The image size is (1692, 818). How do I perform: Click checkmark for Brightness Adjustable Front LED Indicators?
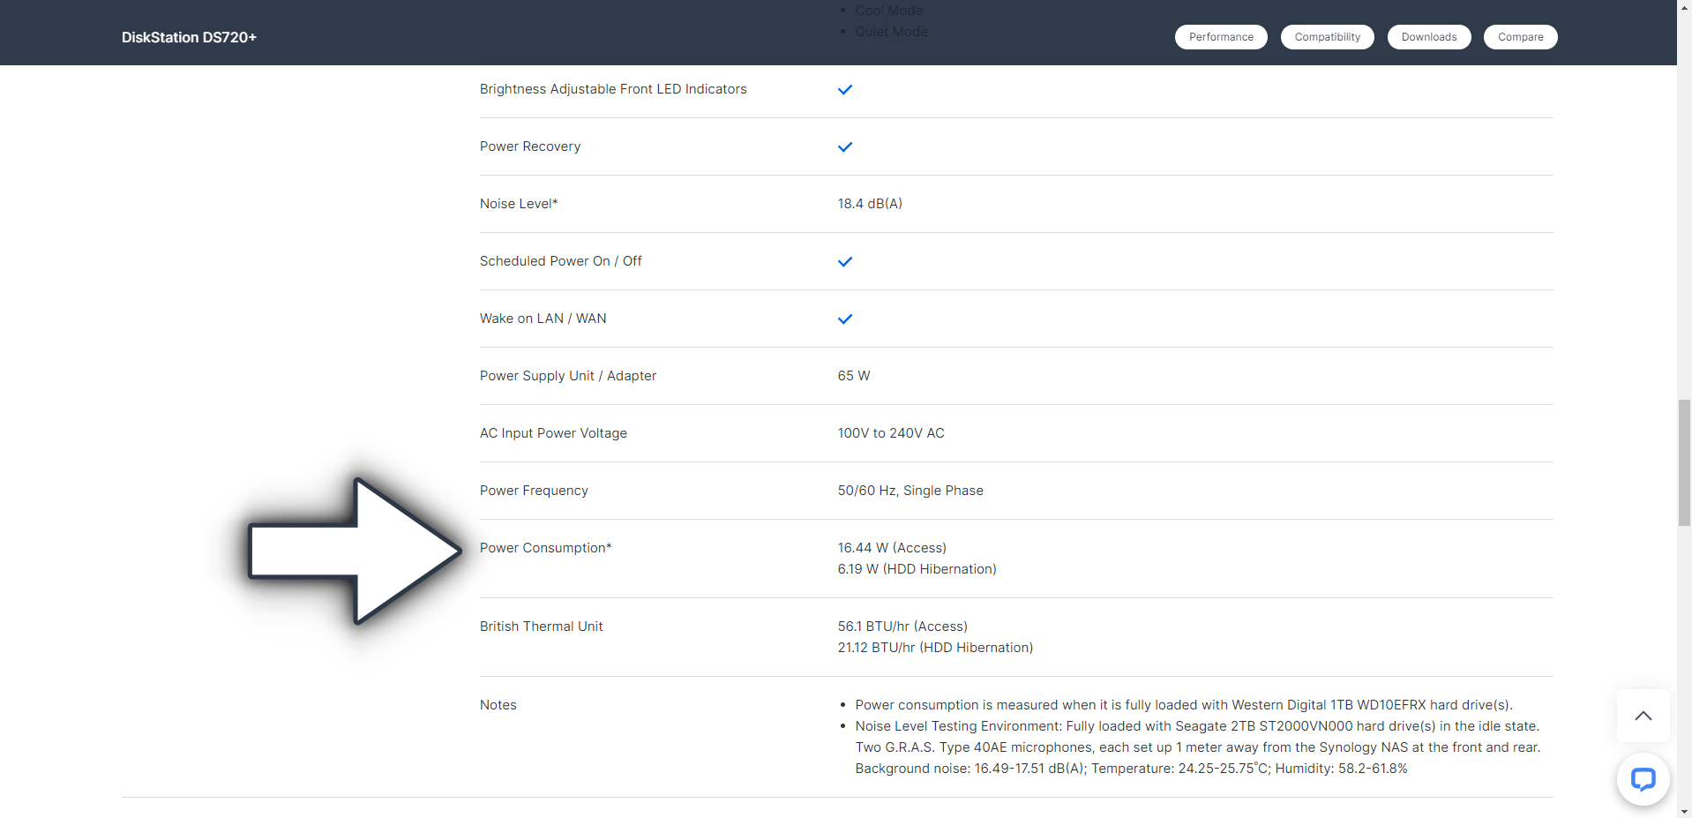pyautogui.click(x=845, y=89)
